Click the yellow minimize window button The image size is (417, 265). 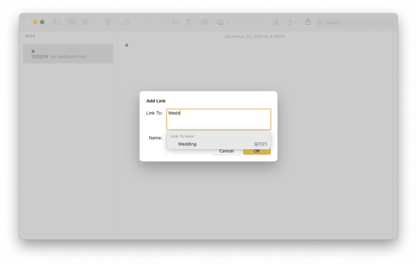pos(35,22)
